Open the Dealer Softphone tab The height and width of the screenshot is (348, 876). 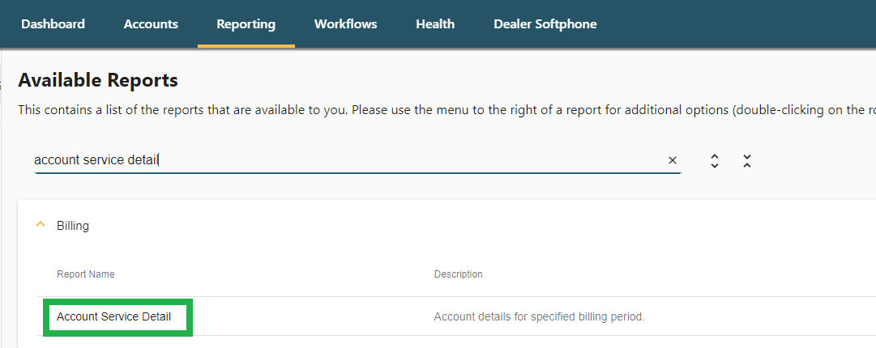(545, 24)
